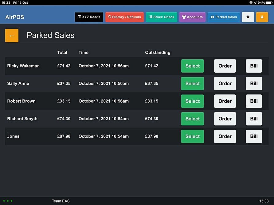Open the Order for Jones
Image resolution: width=274 pixels, height=205 pixels.
click(x=225, y=136)
